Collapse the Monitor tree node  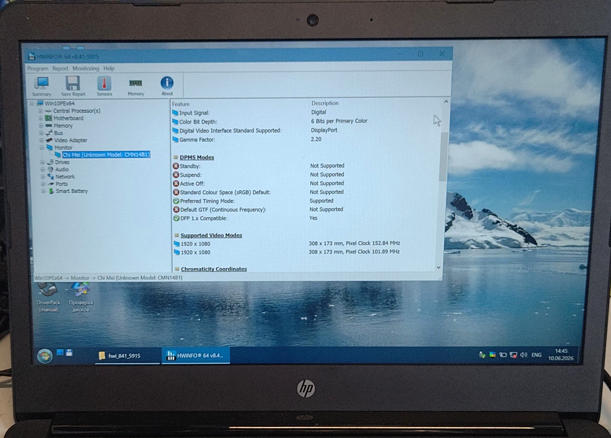(42, 147)
